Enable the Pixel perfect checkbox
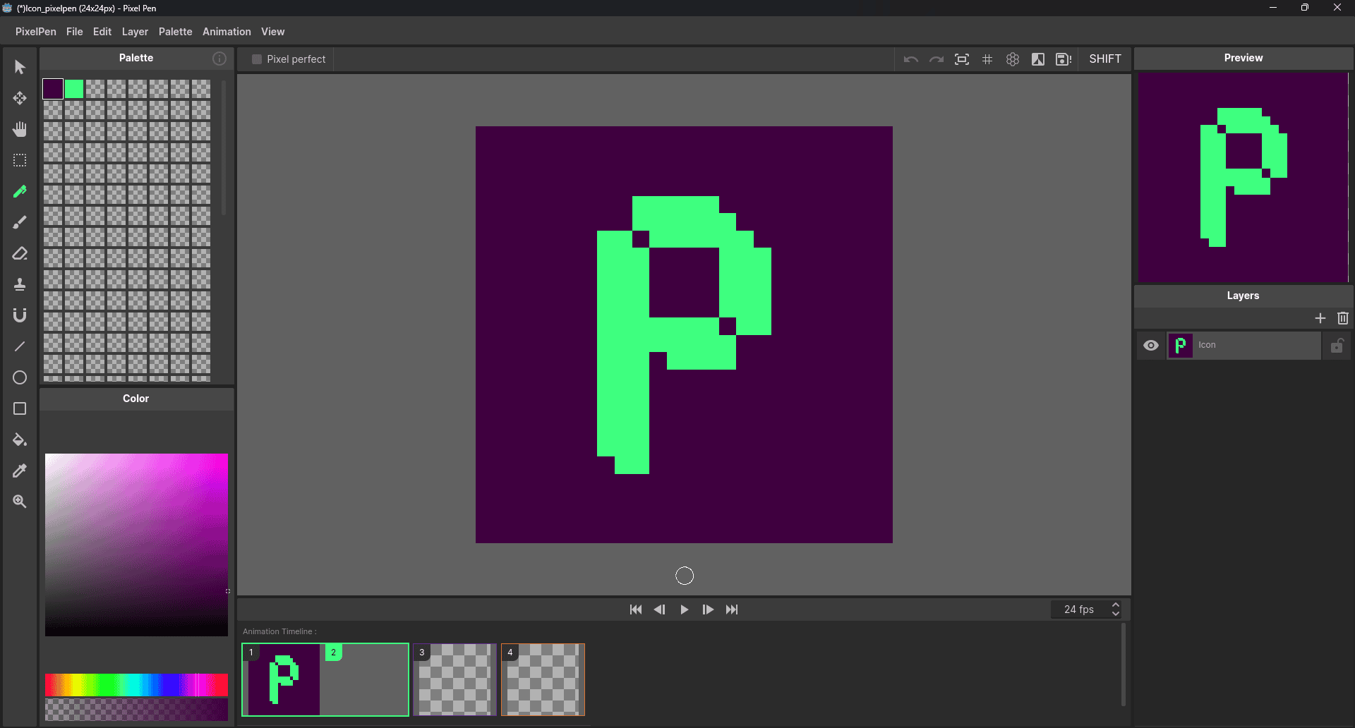Screen dimensions: 1355x728 point(257,59)
